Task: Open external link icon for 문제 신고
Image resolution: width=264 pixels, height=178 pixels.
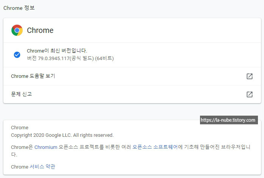Action: coord(250,94)
